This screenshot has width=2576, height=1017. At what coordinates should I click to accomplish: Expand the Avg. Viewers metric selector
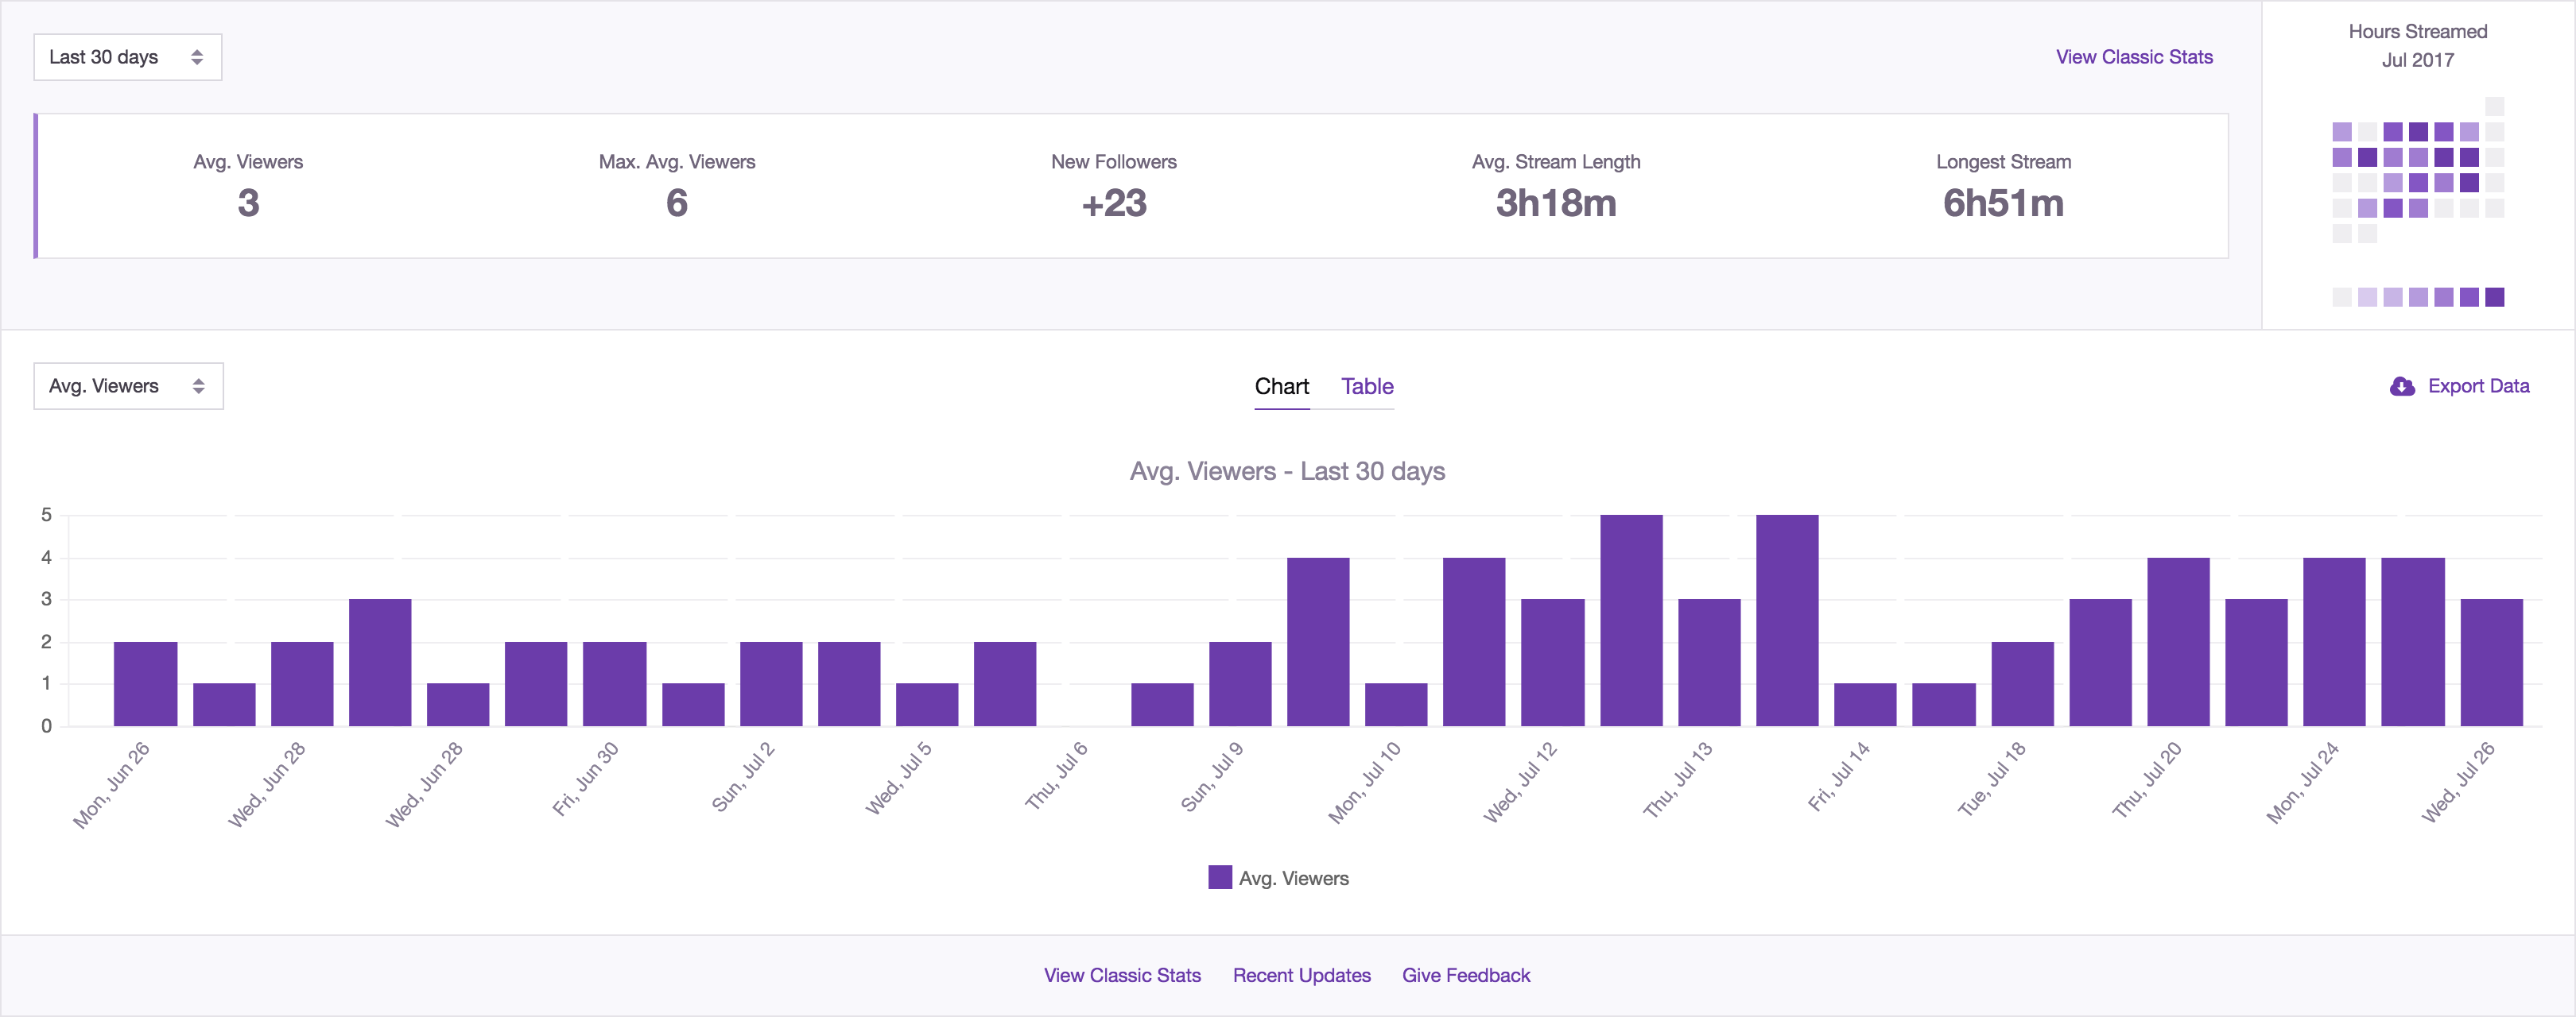[128, 385]
